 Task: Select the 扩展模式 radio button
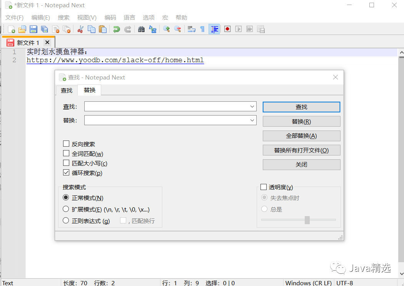point(66,209)
